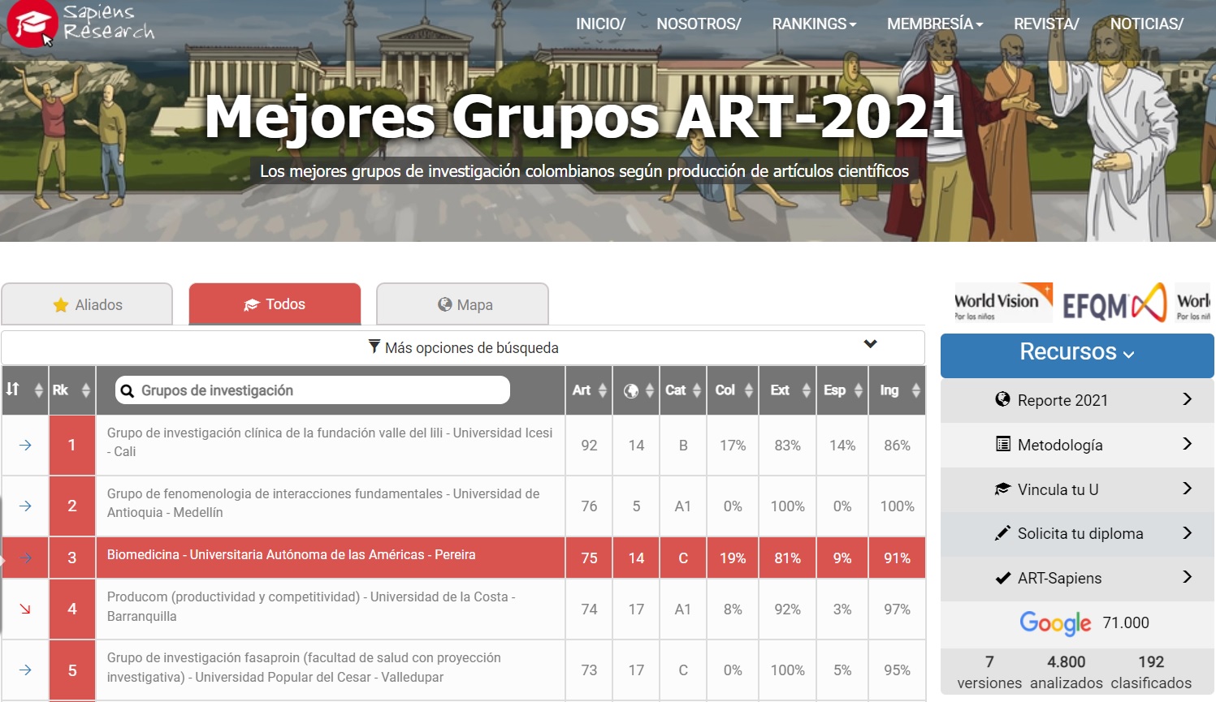Click the globe icon on Mapa tab
1216x702 pixels.
445,304
